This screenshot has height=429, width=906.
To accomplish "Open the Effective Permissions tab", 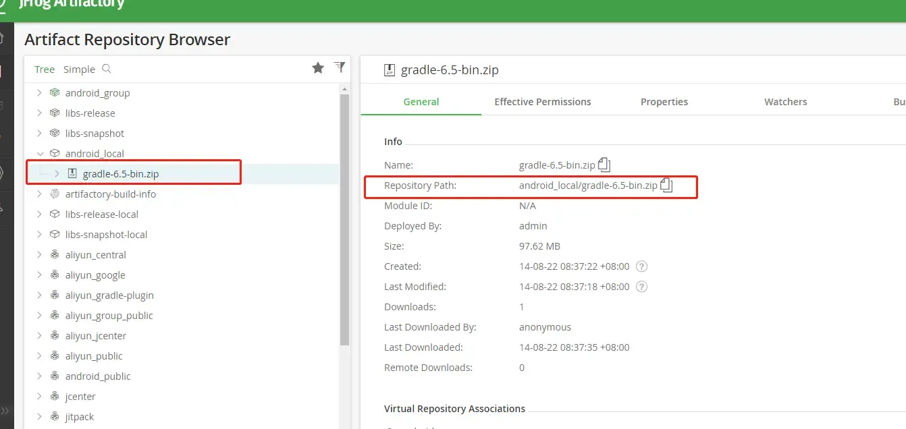I will [542, 102].
